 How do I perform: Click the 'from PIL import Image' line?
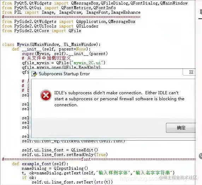tap(71, 12)
